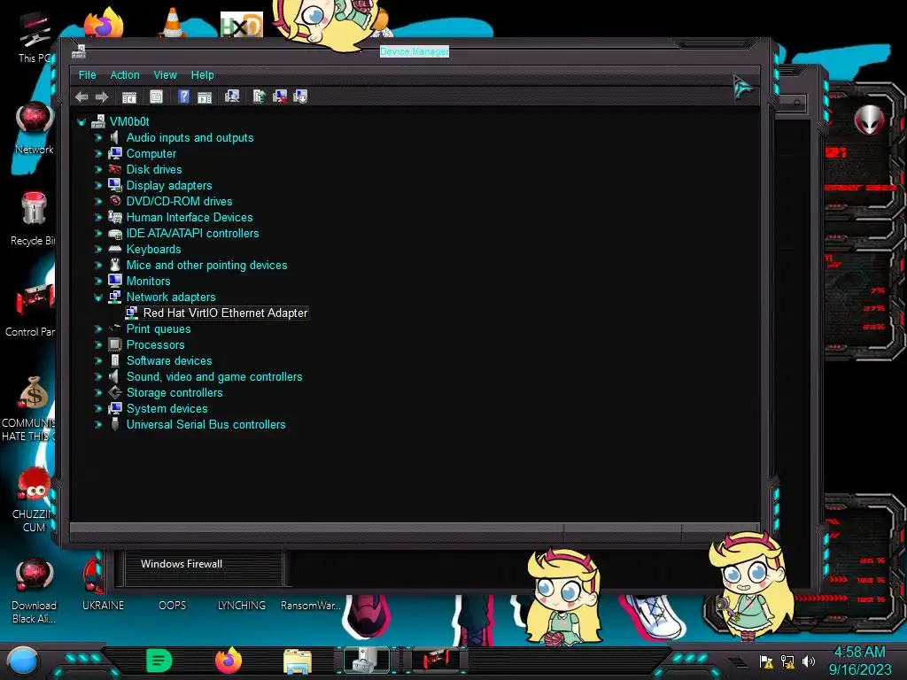Click the speaker icon beside Audio inputs and outputs
Screen dimensions: 907x680
(114, 137)
